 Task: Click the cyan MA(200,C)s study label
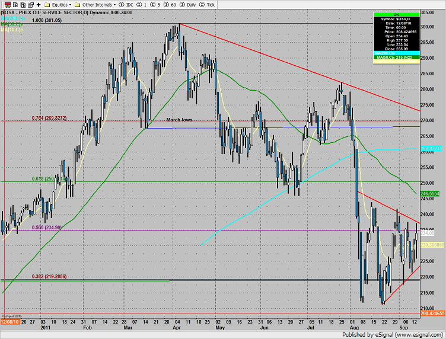(13, 18)
